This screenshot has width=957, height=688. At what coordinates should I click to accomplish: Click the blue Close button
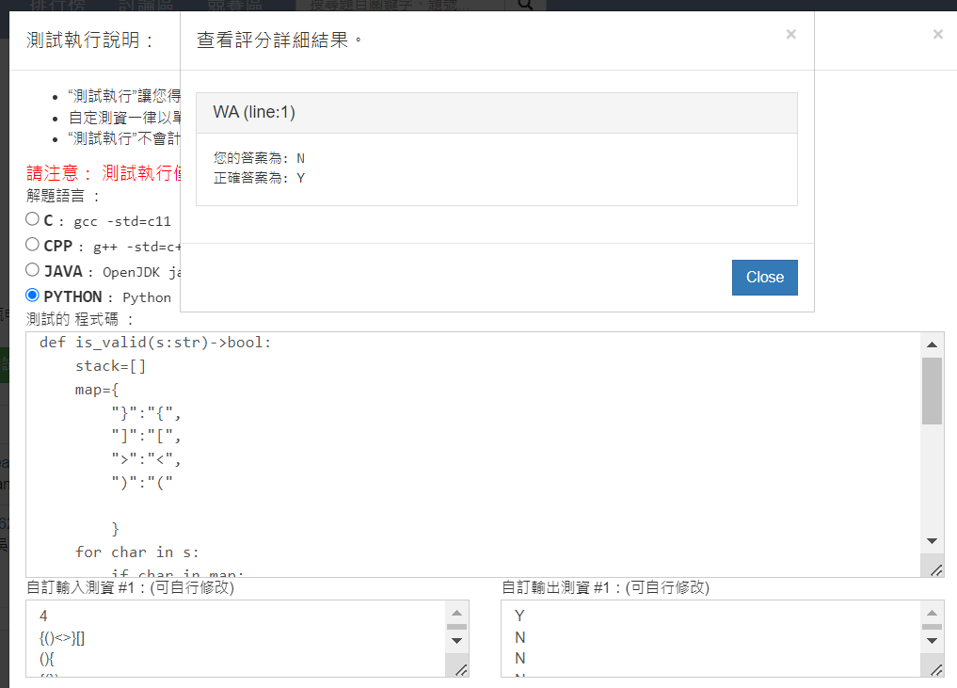click(764, 278)
